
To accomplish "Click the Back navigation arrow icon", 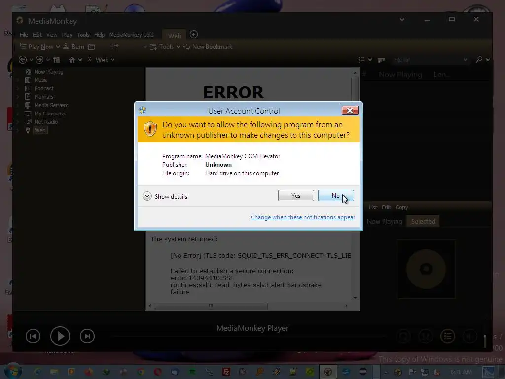I will [x=23, y=60].
